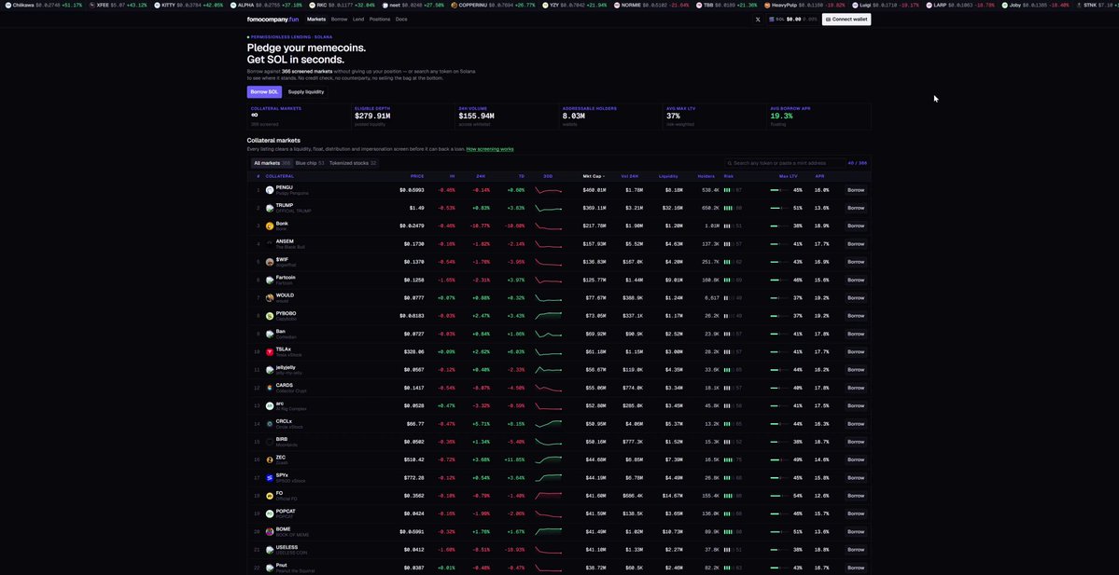
Task: Click the ZEC risk score bars
Action: [x=729, y=459]
